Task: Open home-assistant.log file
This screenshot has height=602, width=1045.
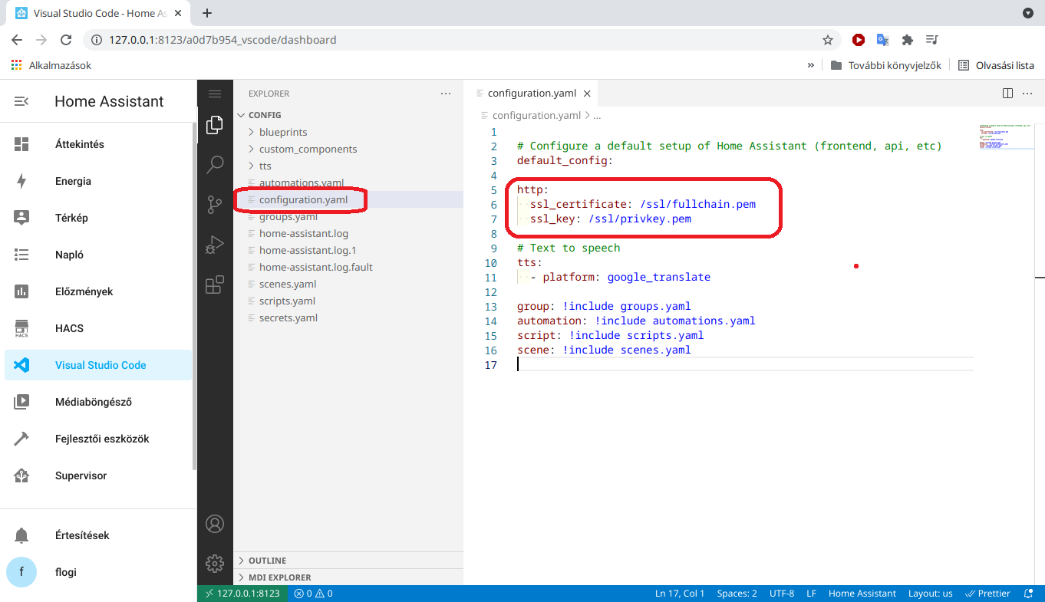Action: [x=348, y=233]
